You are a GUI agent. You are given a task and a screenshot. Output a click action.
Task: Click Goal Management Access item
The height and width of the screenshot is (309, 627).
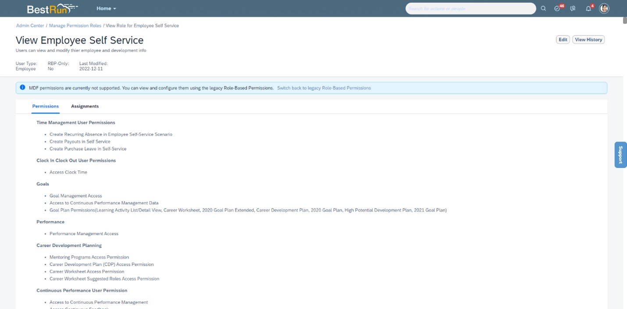tap(75, 196)
